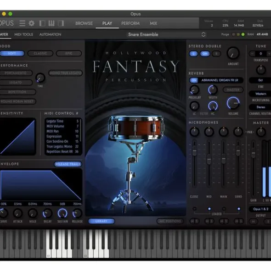Screen dimensions: 271x271
Task: Toggle the left panel view icon
Action: (x=42, y=23)
